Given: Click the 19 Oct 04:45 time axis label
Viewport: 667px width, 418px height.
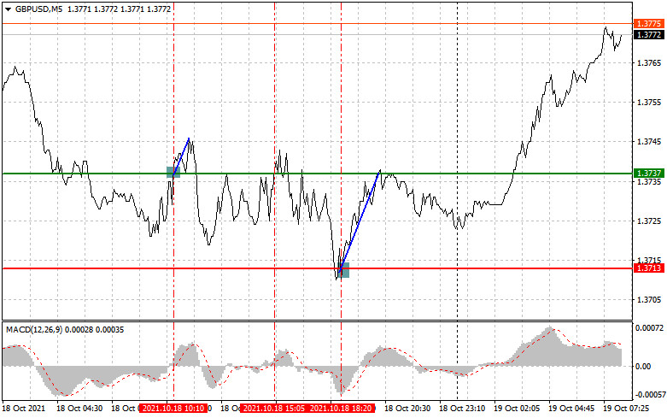Looking at the screenshot, I should coord(571,409).
